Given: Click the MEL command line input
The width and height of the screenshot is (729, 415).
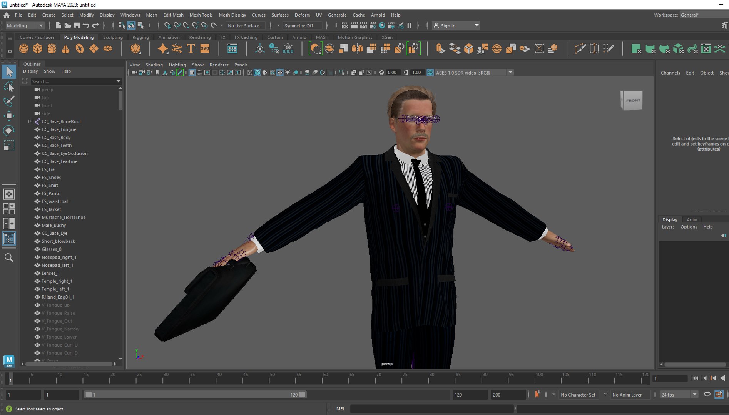Looking at the screenshot, I should click(432, 409).
